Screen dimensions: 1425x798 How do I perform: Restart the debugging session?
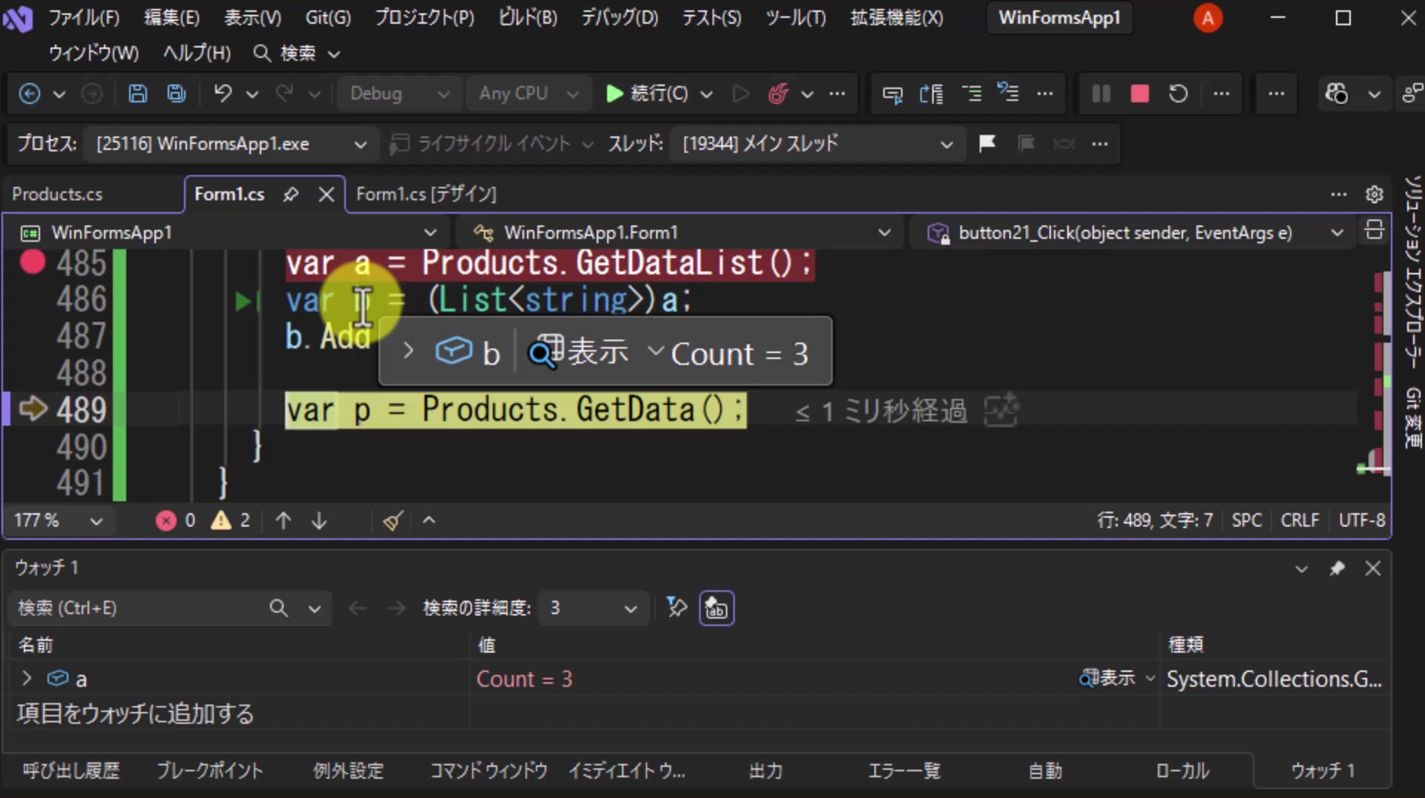(x=1178, y=93)
